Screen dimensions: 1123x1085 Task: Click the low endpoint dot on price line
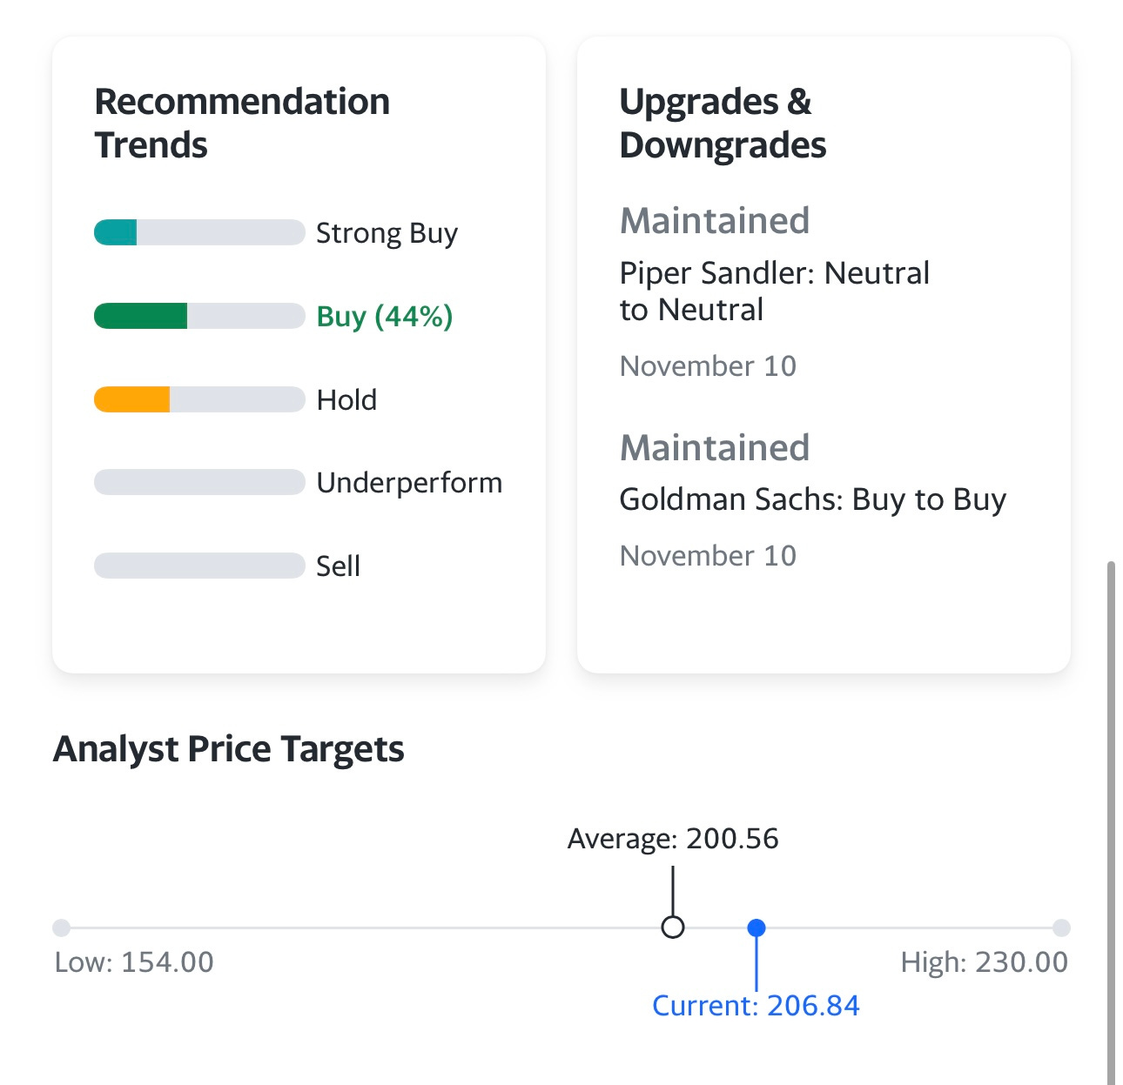pyautogui.click(x=59, y=928)
